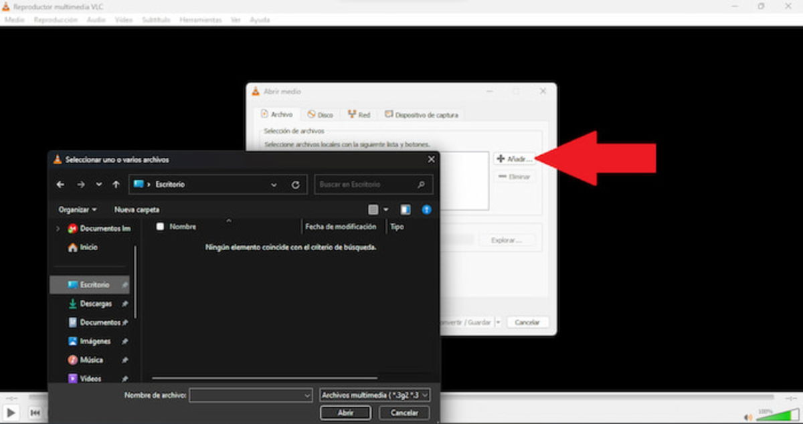803x424 pixels.
Task: Open recent locations chevron beside forward arrow
Action: click(x=99, y=185)
